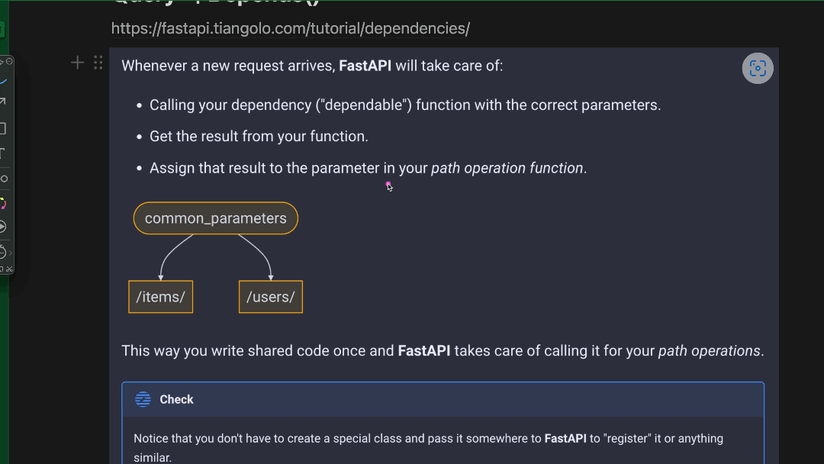Select the text annotation tool

pos(3,153)
